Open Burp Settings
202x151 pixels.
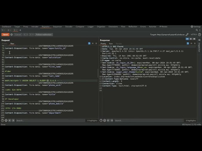click(196, 26)
